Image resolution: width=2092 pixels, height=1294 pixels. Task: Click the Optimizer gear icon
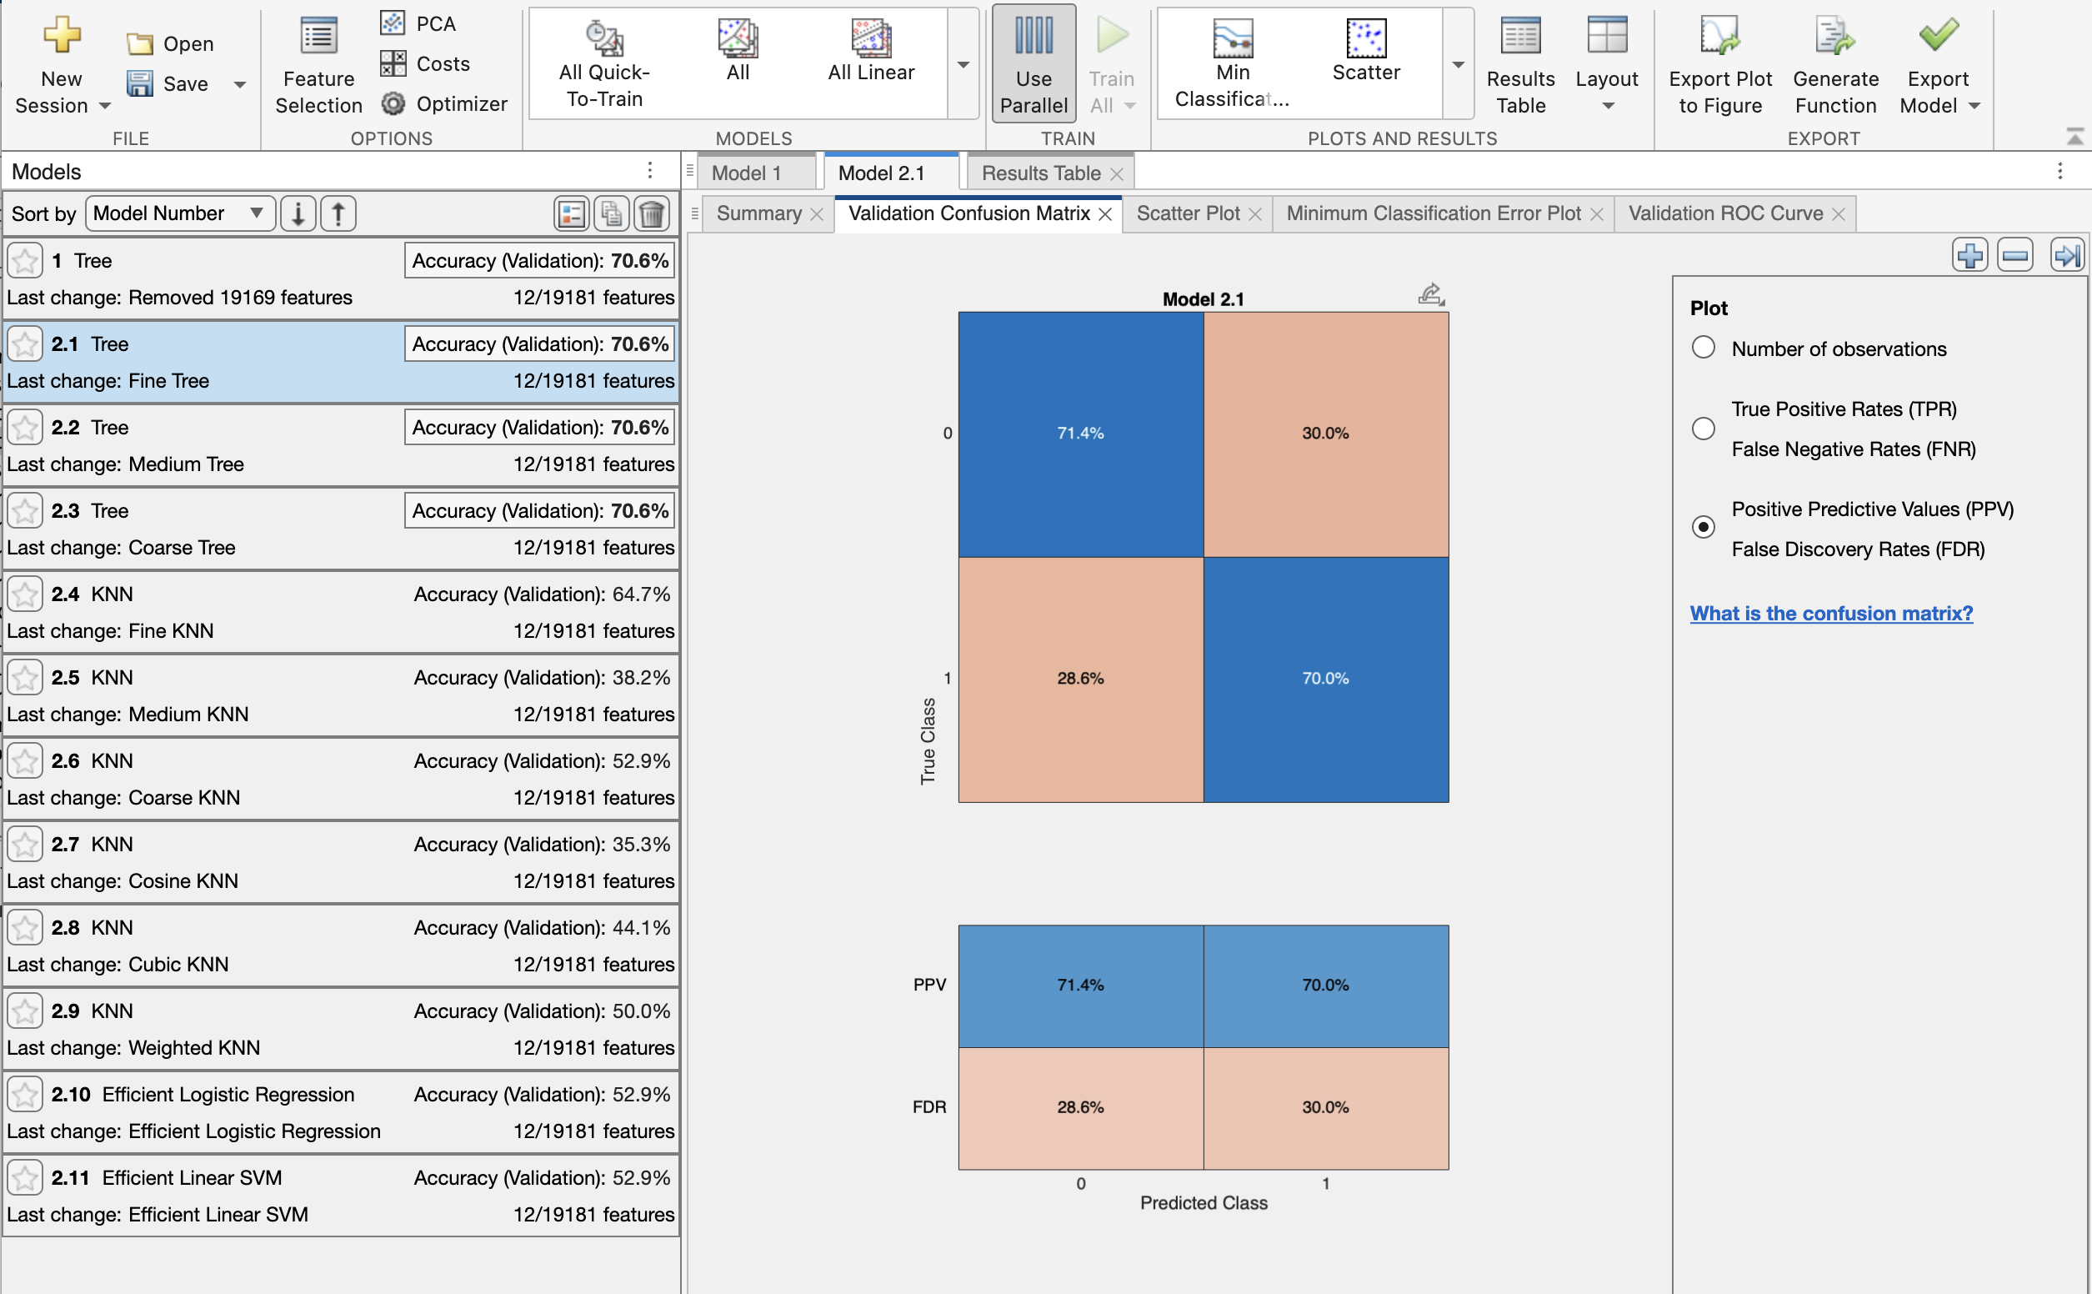393,103
